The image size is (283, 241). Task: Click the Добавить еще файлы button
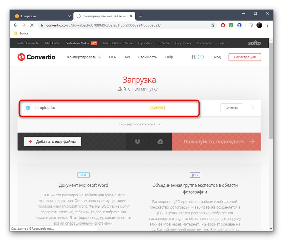click(x=52, y=142)
